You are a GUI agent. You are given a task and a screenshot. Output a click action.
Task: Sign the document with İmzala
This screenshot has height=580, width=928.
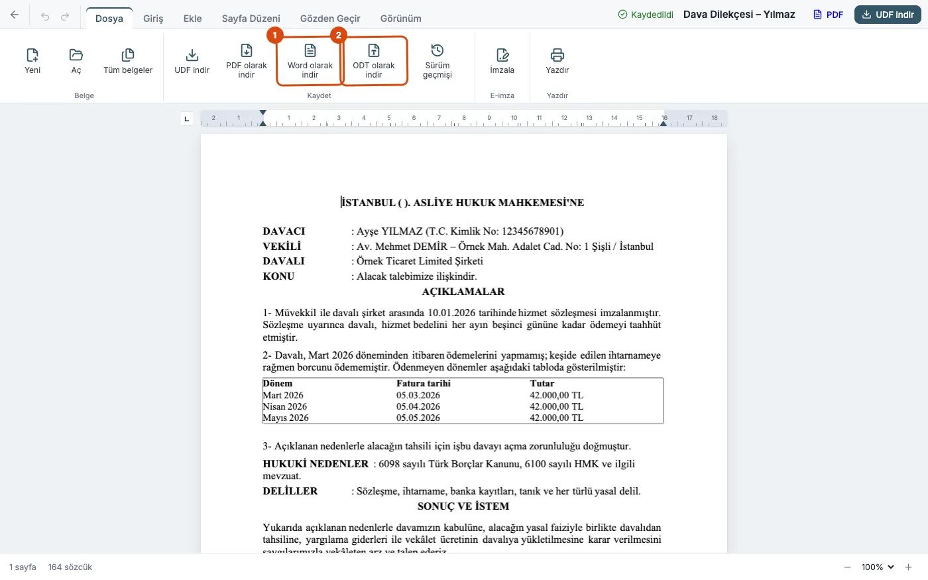click(x=502, y=61)
